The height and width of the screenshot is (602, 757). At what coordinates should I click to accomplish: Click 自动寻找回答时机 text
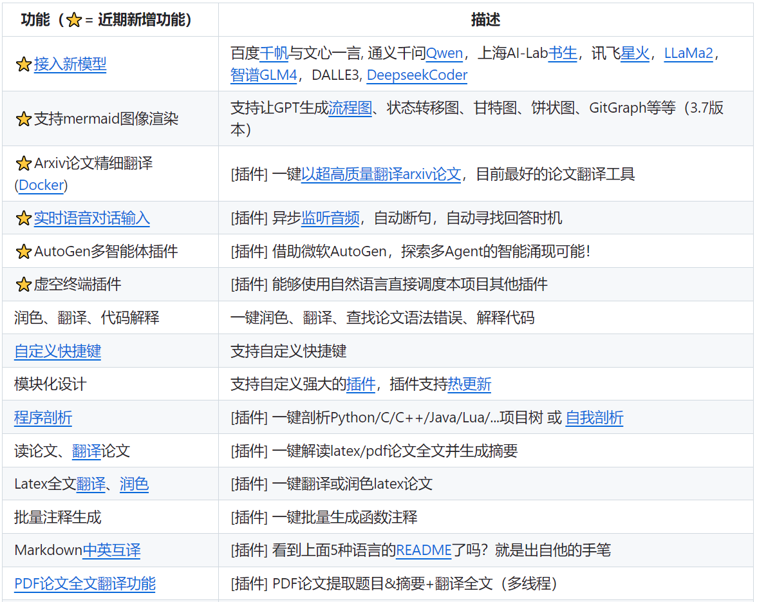point(504,218)
